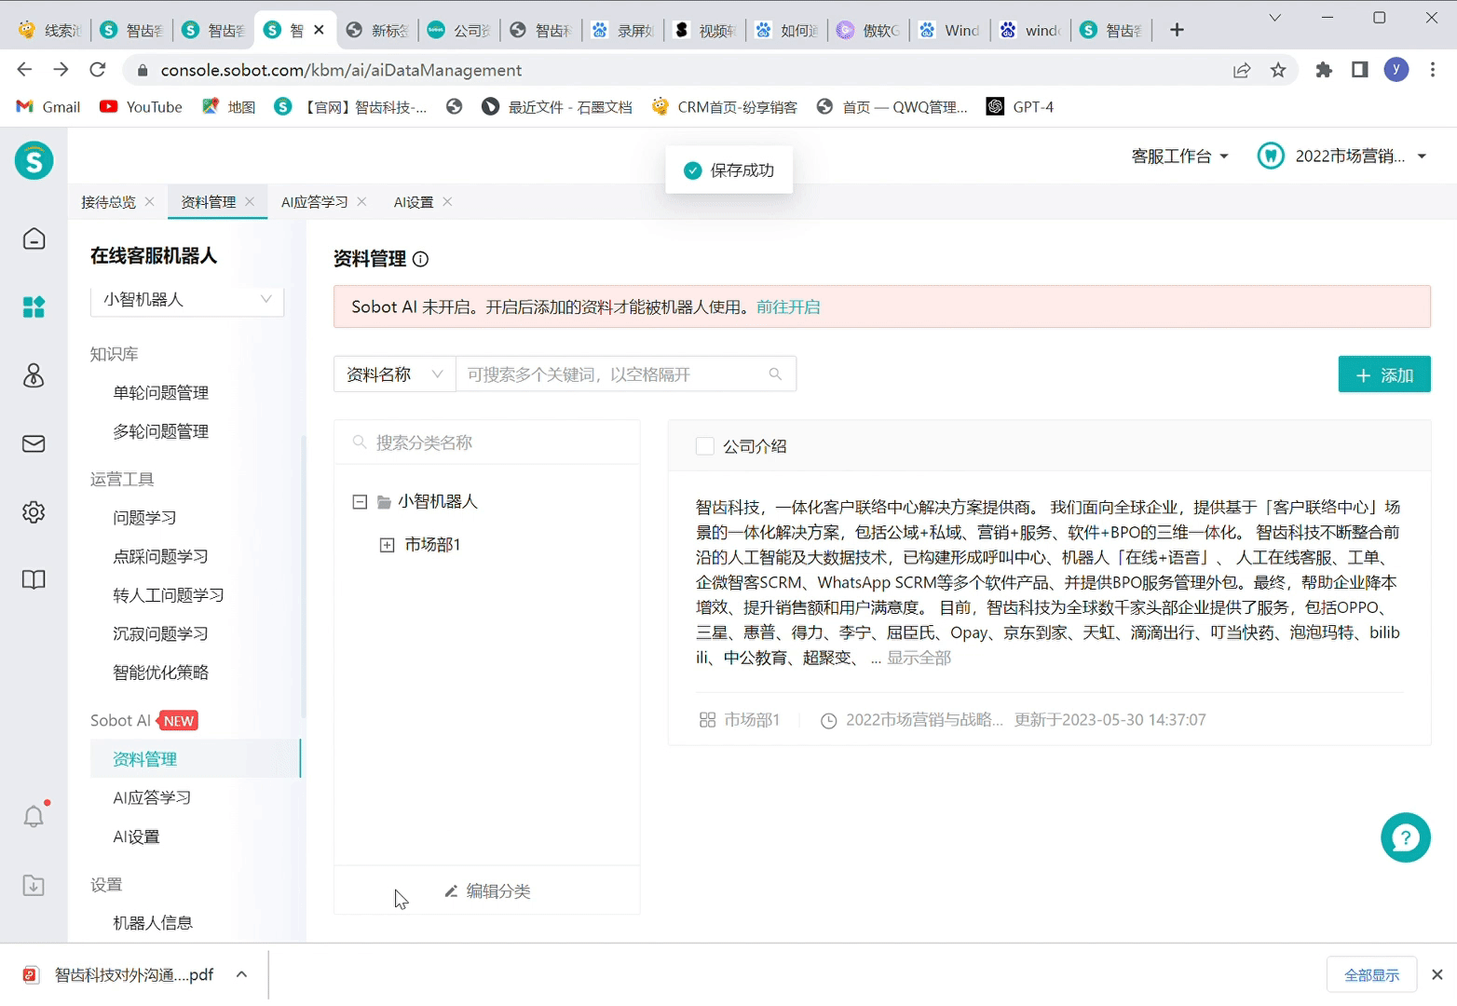Collapse the 小智机器人 folder tree node

pyautogui.click(x=360, y=502)
